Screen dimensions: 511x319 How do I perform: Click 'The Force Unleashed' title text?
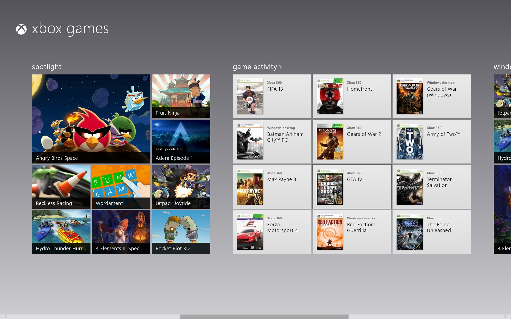coord(439,228)
